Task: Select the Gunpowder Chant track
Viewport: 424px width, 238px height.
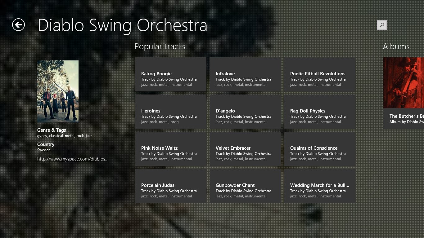Action: (x=245, y=186)
